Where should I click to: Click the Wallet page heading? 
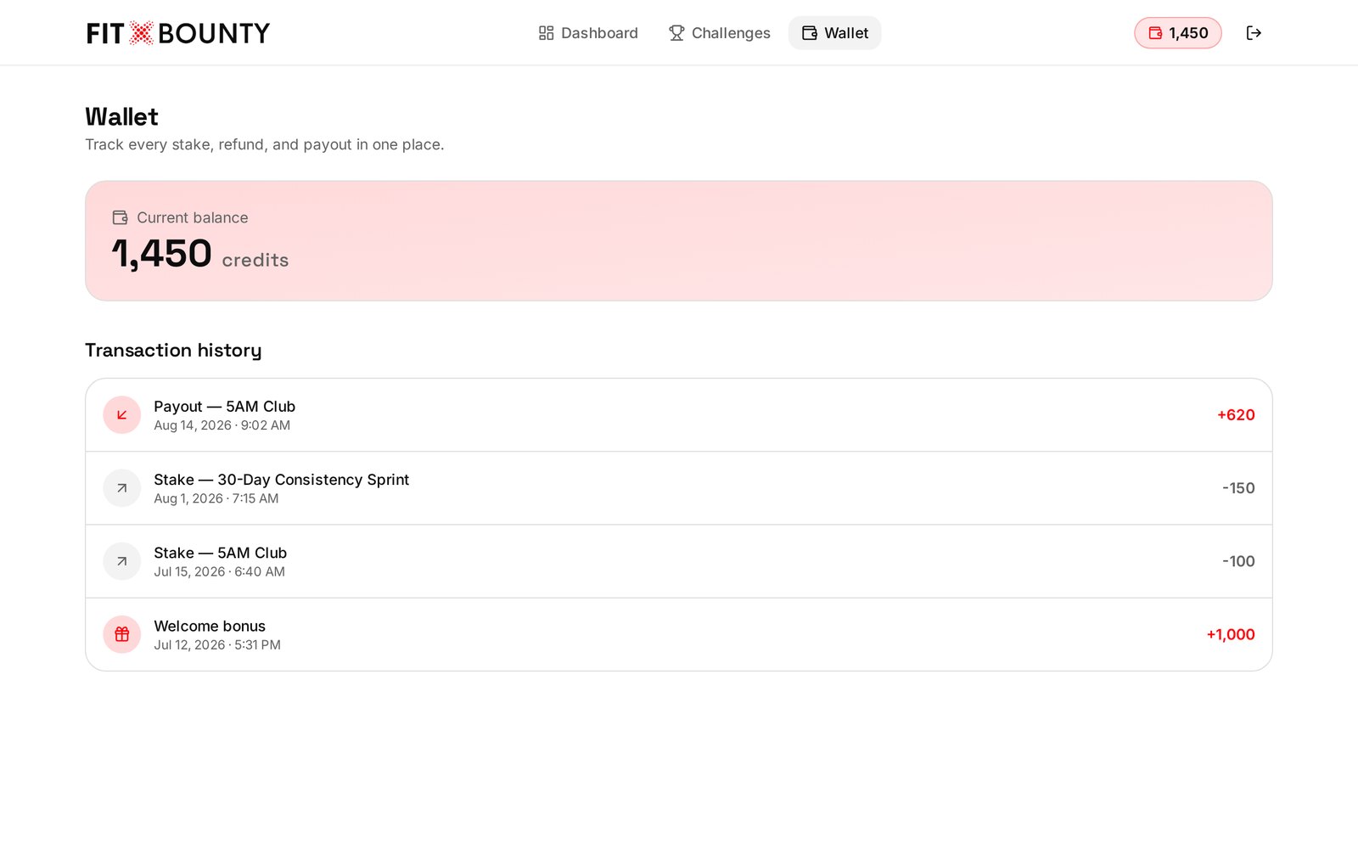pos(121,117)
